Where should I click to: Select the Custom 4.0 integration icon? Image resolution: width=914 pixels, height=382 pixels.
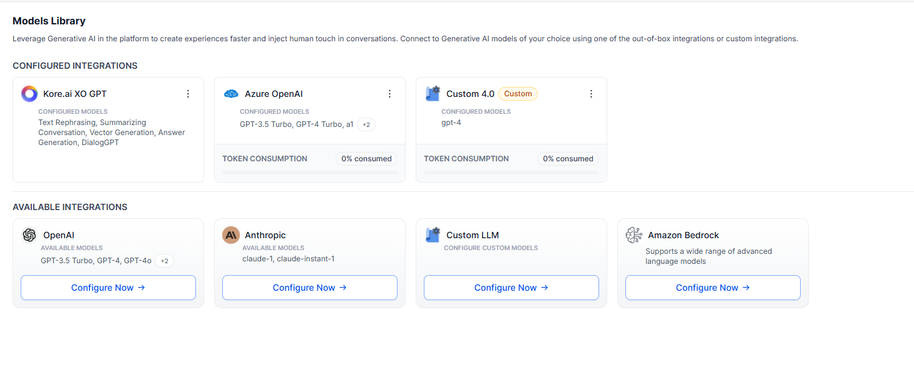coord(432,93)
